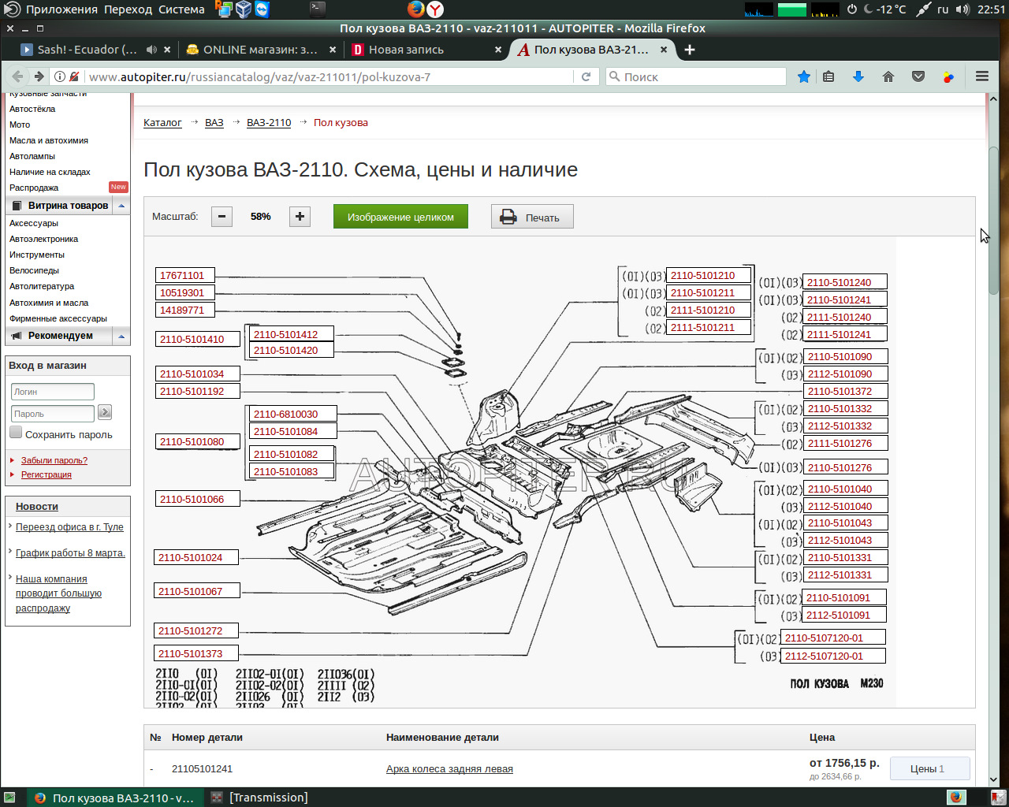Open the system menu icon at top left
The image size is (1009, 807).
[12, 9]
